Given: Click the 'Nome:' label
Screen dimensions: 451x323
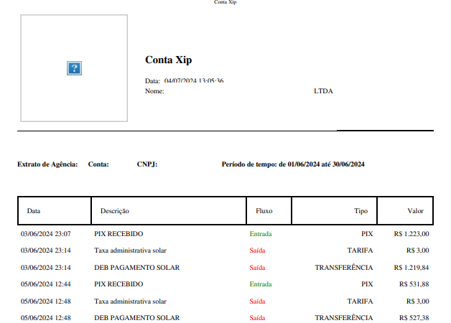Looking at the screenshot, I should [x=154, y=91].
